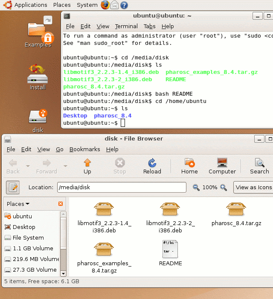Open the Applications menu
This screenshot has width=273, height=299.
point(31,5)
